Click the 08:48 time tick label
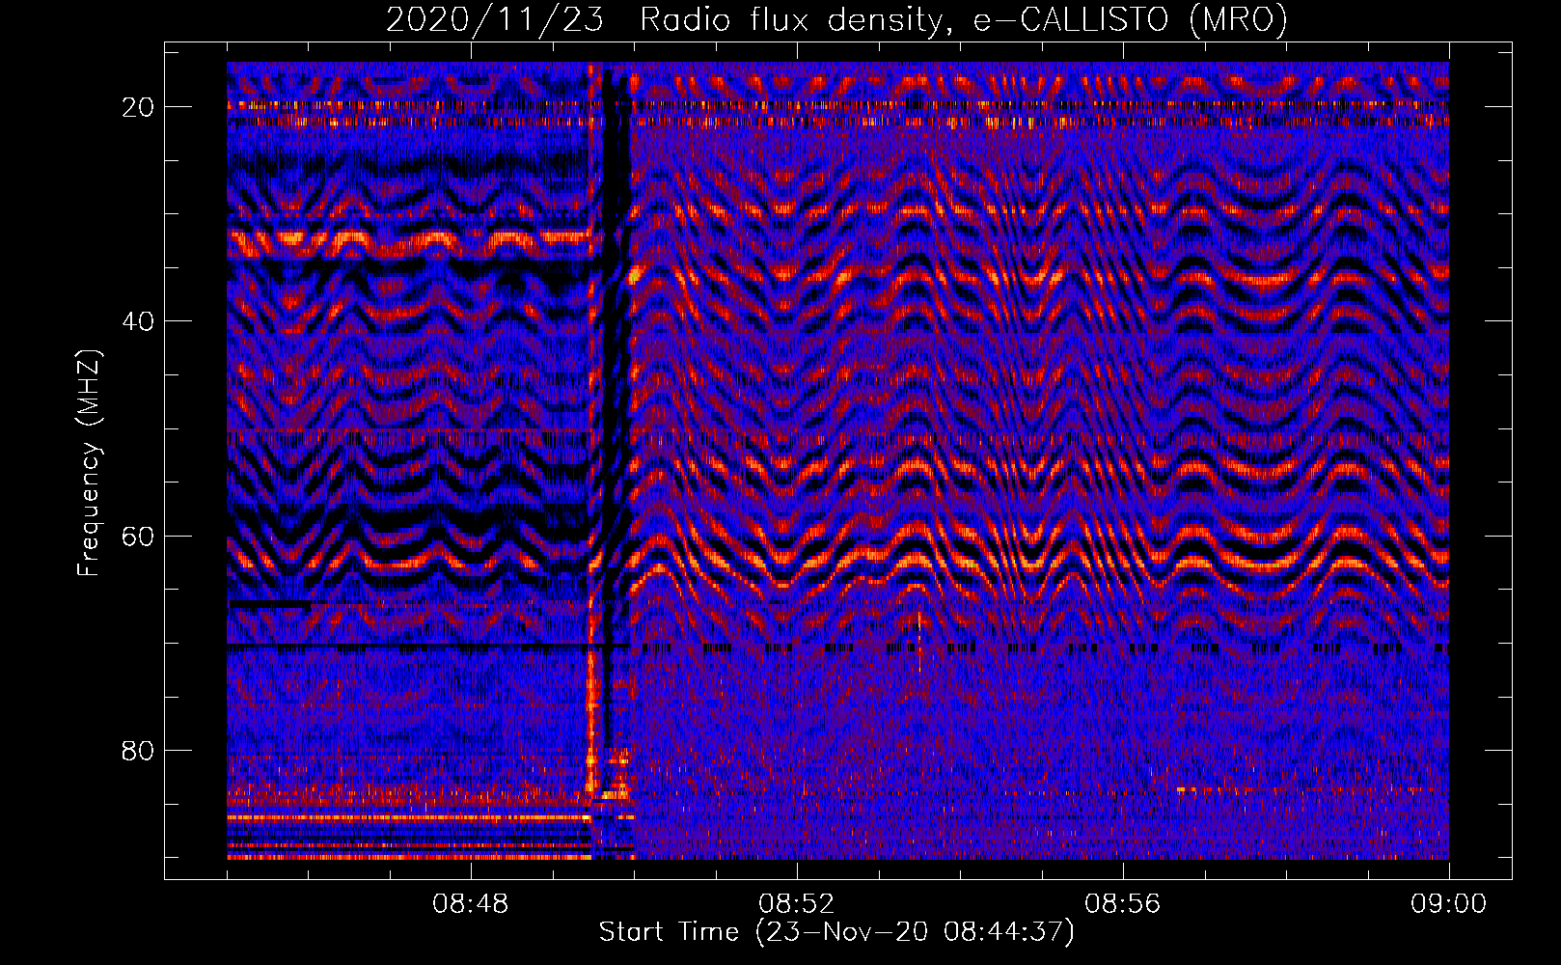The image size is (1561, 965). coord(471,904)
